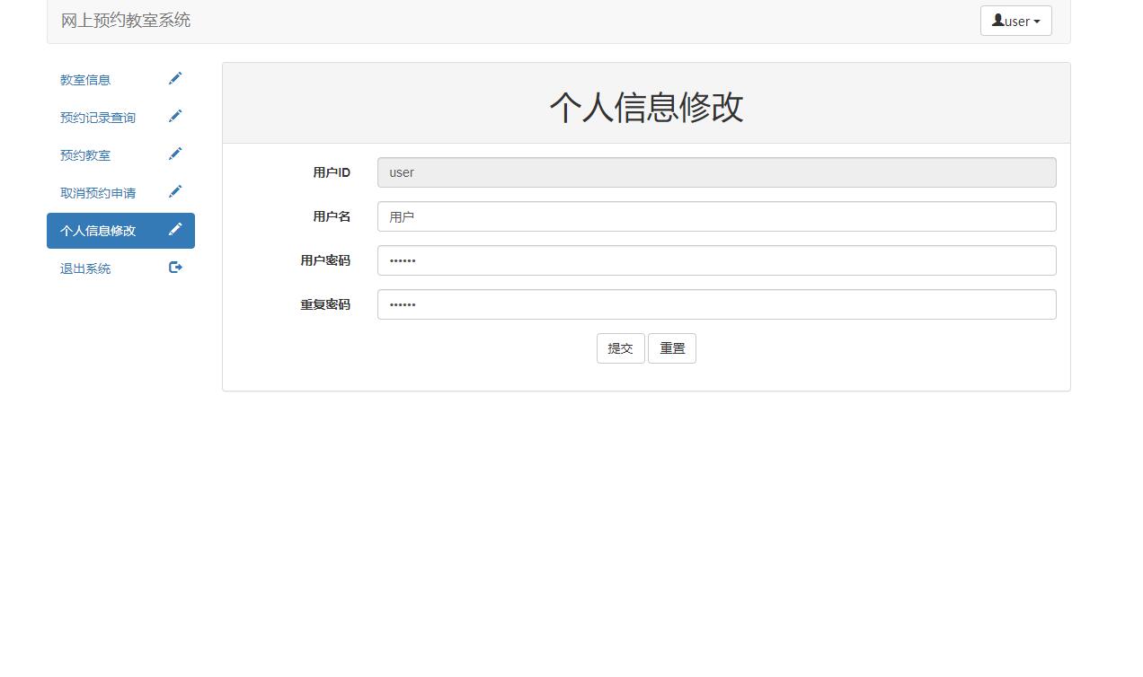Click the highlighted 个人信息修改 sidebar item
Viewport: 1143px width, 677px height.
[x=97, y=230]
